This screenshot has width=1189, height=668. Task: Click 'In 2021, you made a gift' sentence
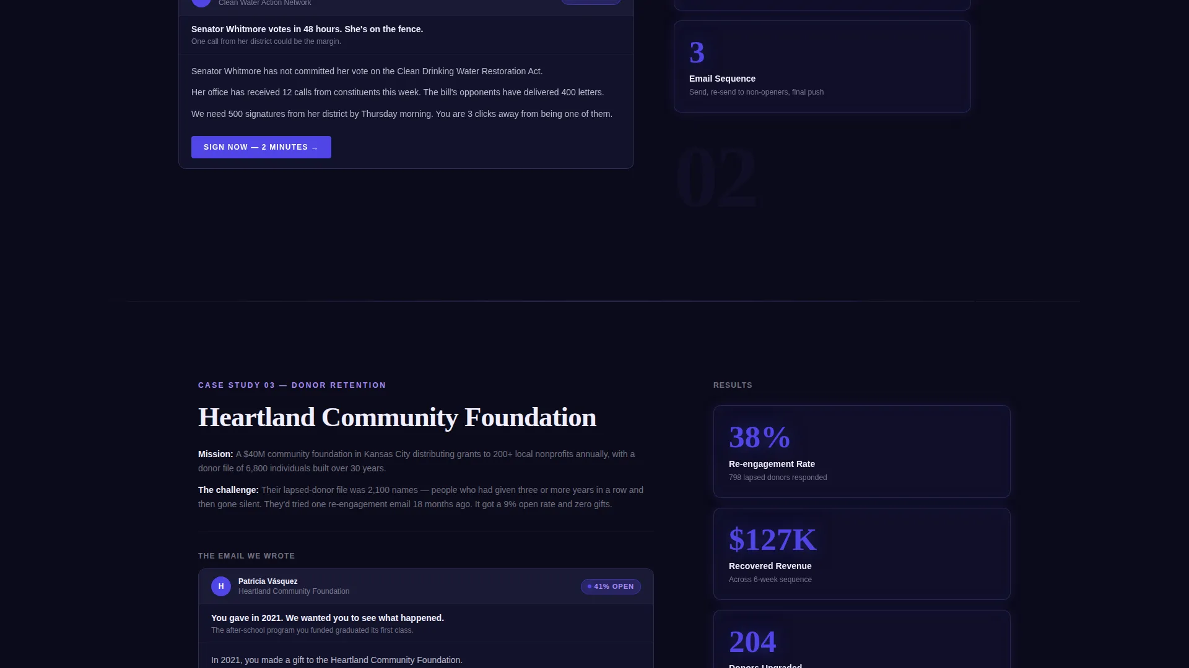[x=337, y=660]
